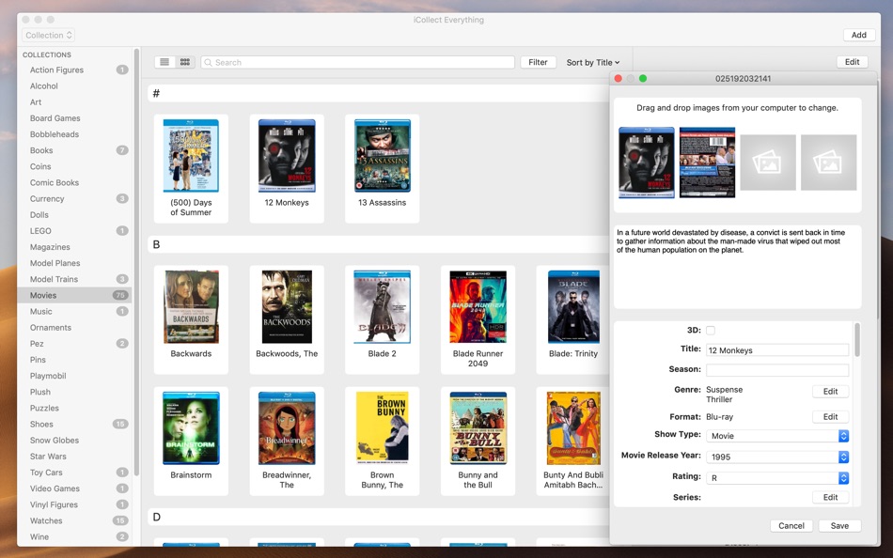Open Bunny and the Bull cover
Screen dimensions: 893x558
point(478,427)
